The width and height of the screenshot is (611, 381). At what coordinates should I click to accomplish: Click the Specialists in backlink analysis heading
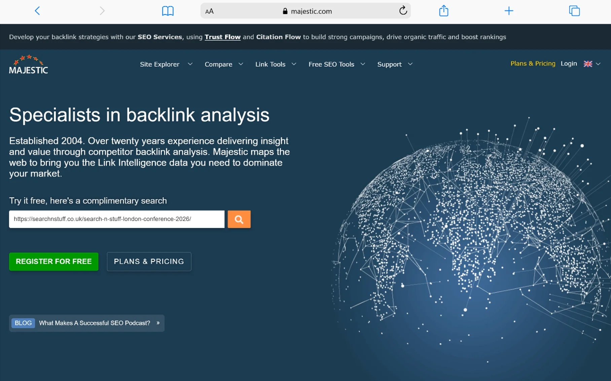click(139, 115)
